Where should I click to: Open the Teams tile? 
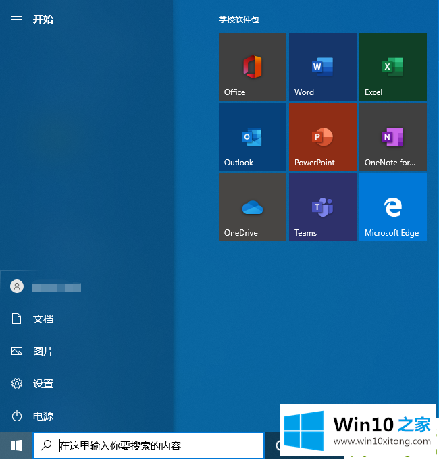tap(323, 207)
